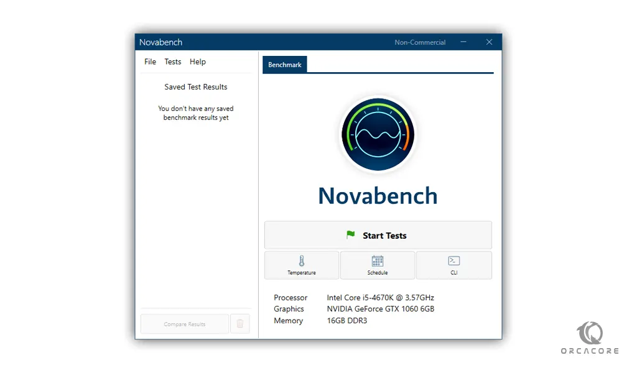Close the Novabench window
Screen dimensions: 637x373
(489, 42)
